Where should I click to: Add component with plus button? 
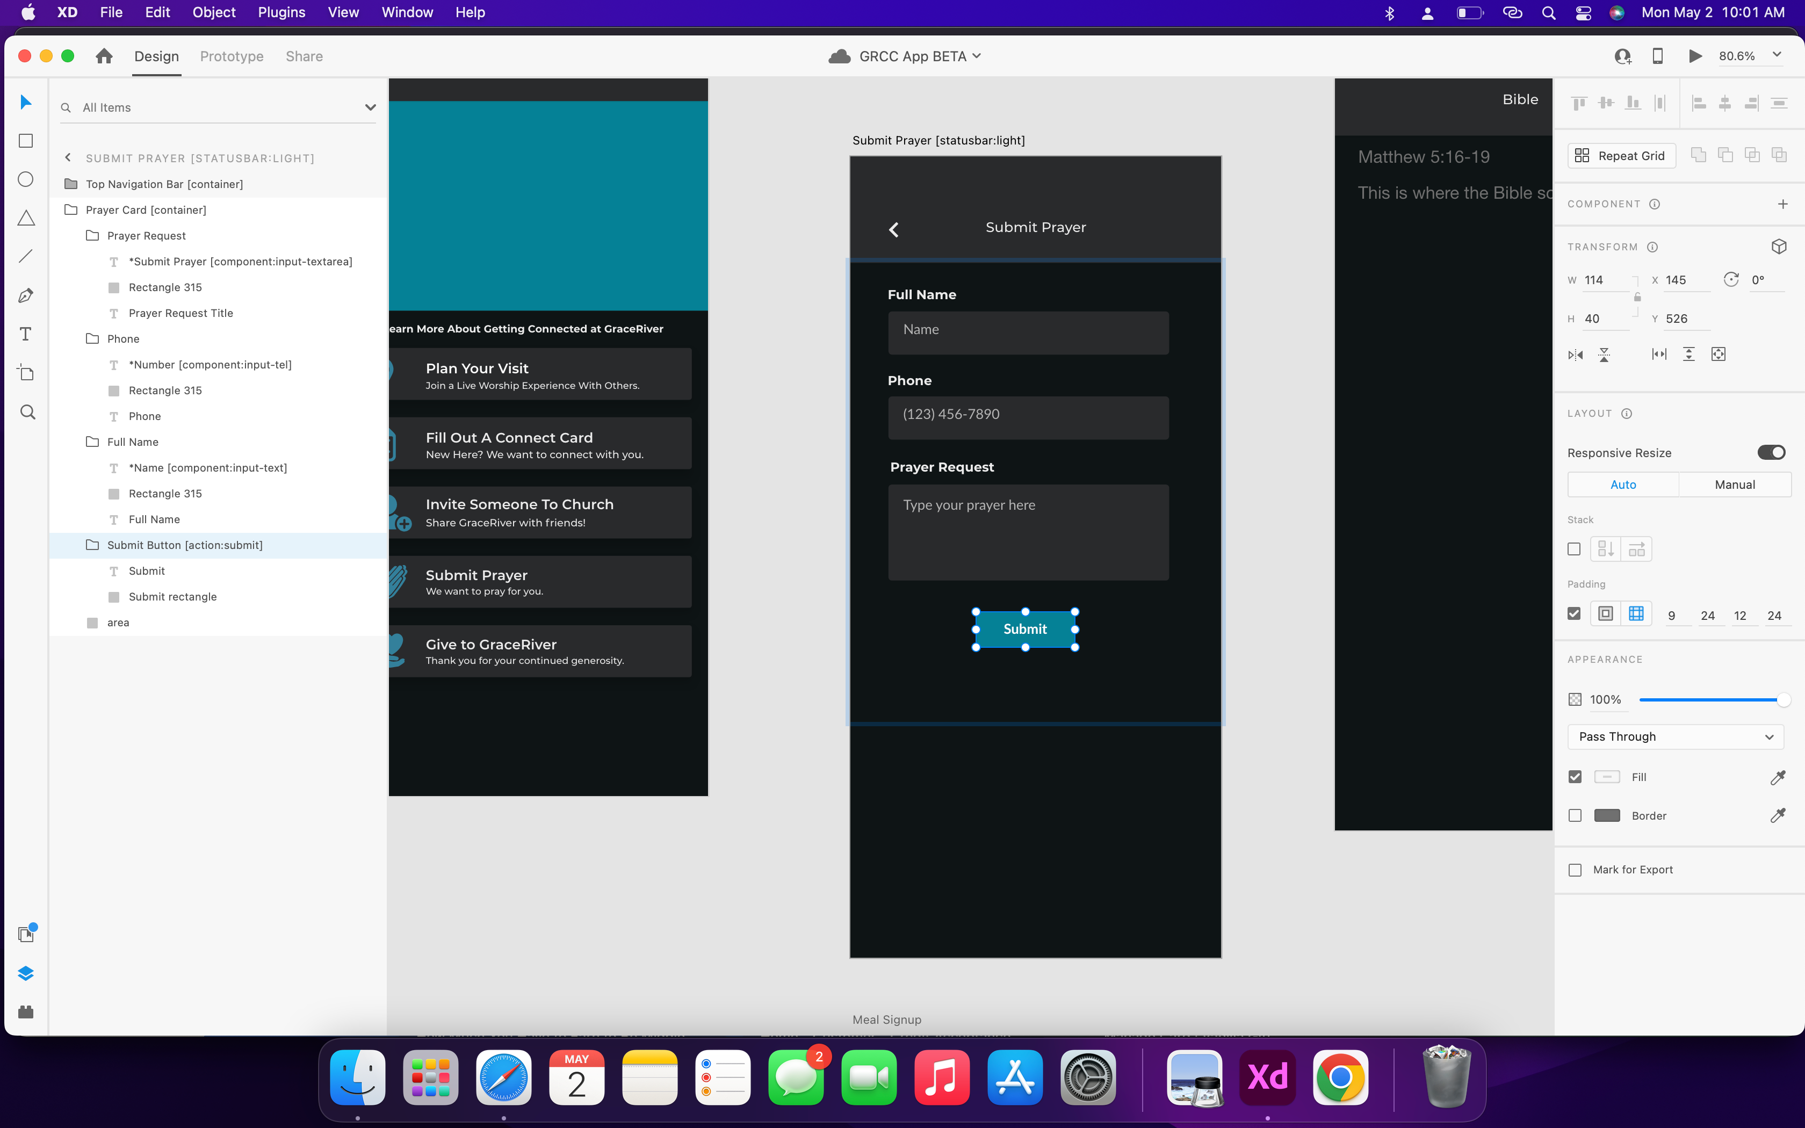1782,204
